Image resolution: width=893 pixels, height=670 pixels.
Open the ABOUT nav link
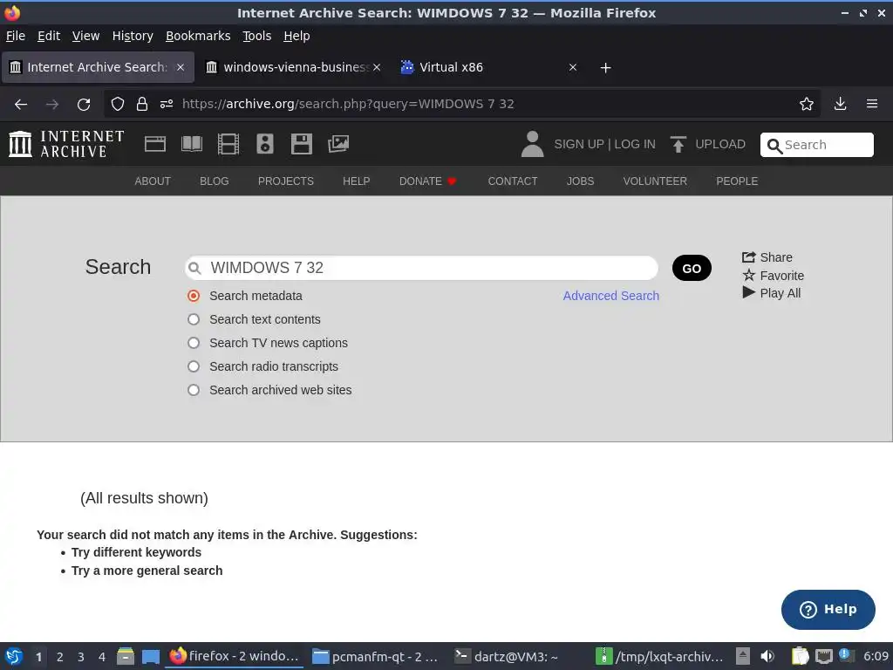click(x=153, y=181)
